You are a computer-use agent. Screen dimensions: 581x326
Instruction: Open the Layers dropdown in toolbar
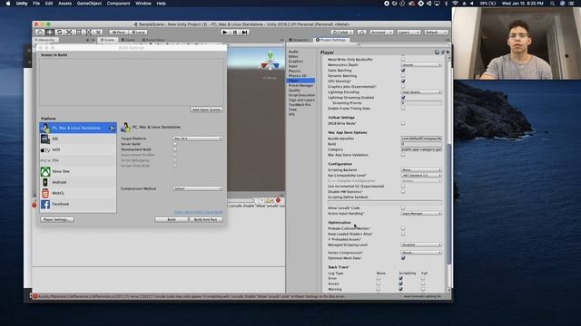coord(409,33)
